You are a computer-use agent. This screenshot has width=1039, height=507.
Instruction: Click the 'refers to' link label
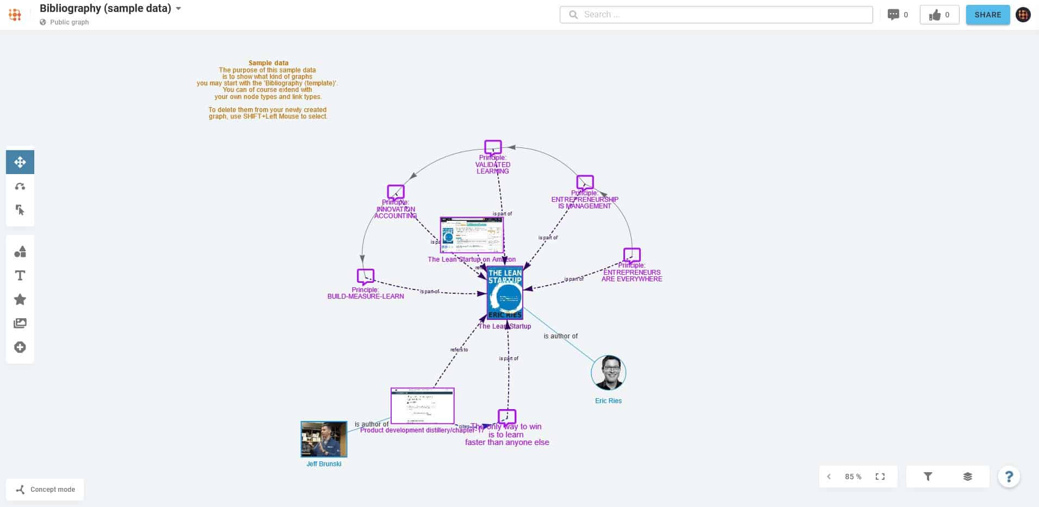click(459, 350)
